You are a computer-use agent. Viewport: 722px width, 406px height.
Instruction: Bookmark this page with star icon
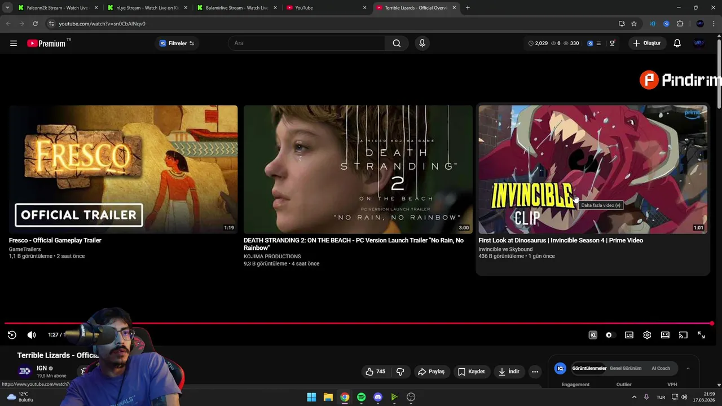click(634, 24)
